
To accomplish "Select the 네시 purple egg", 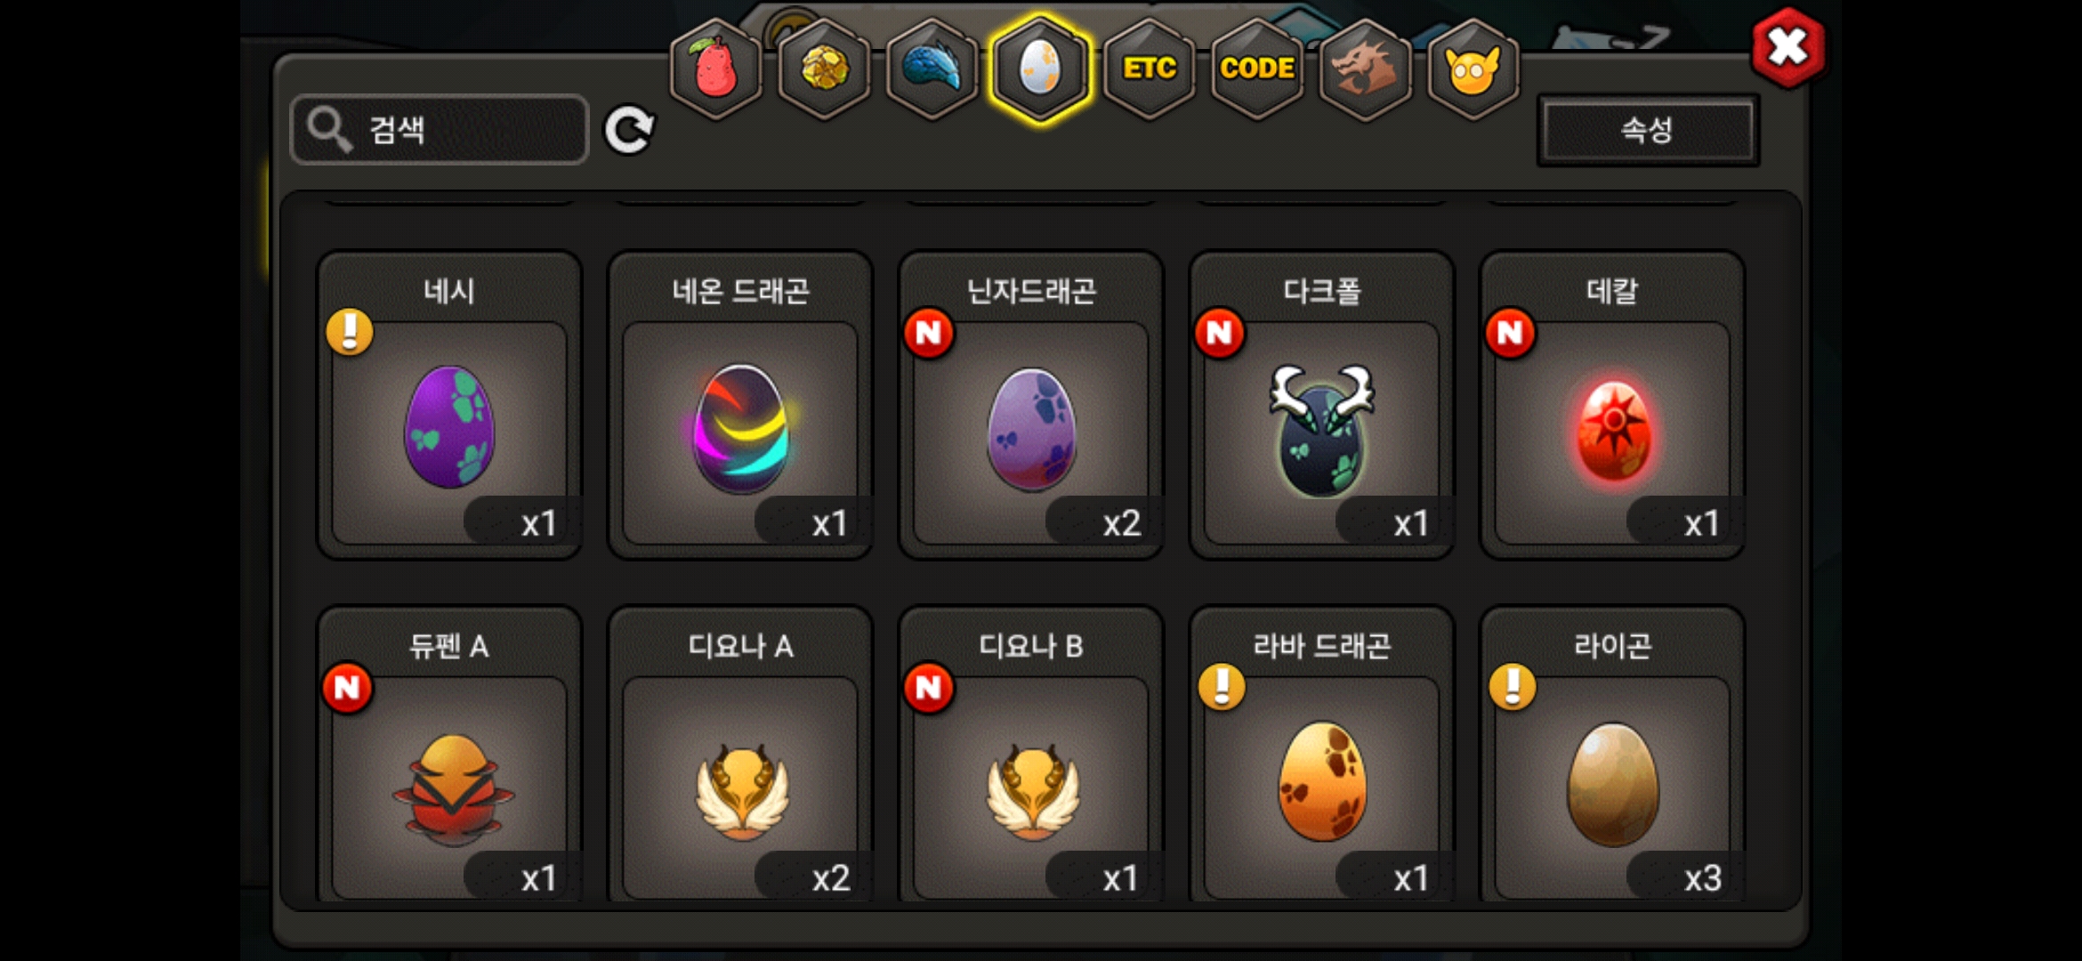I will pos(449,405).
